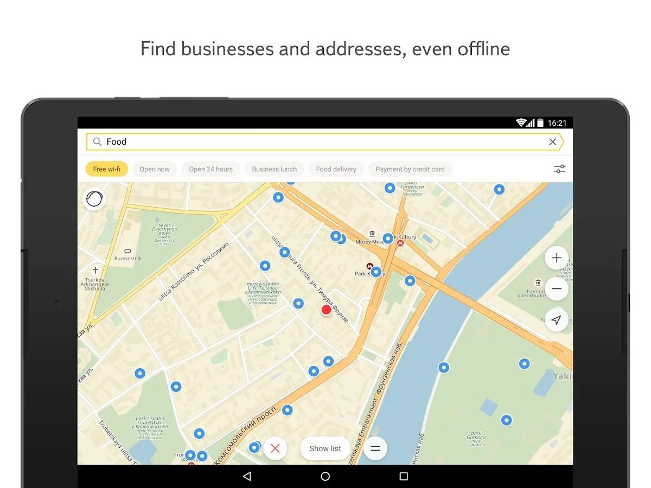Click the 16:21 clock
The width and height of the screenshot is (651, 488).
point(557,123)
